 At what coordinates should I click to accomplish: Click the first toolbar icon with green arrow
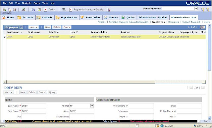click(4, 10)
